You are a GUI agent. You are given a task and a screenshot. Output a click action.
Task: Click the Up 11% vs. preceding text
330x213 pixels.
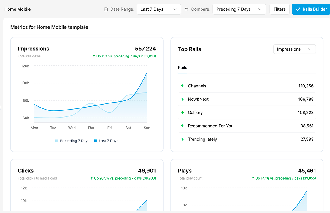point(126,56)
